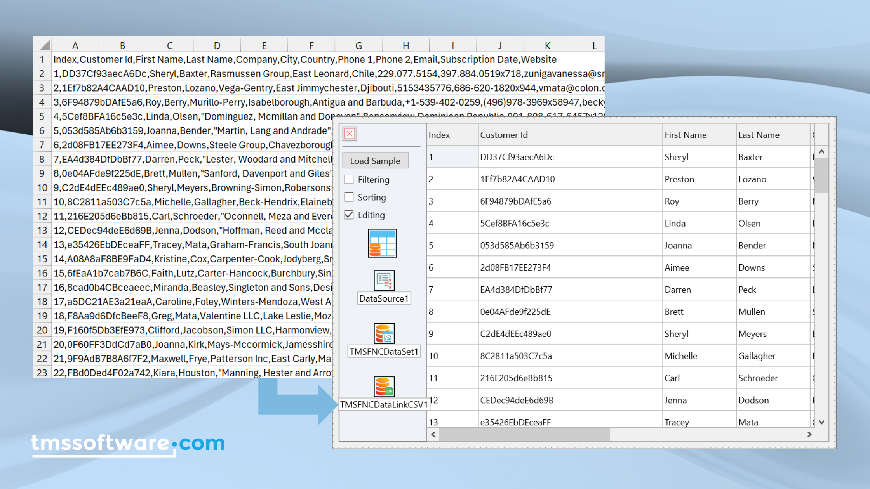Click the red X icon in panel
Screen dimensions: 870x489
pyautogui.click(x=350, y=134)
